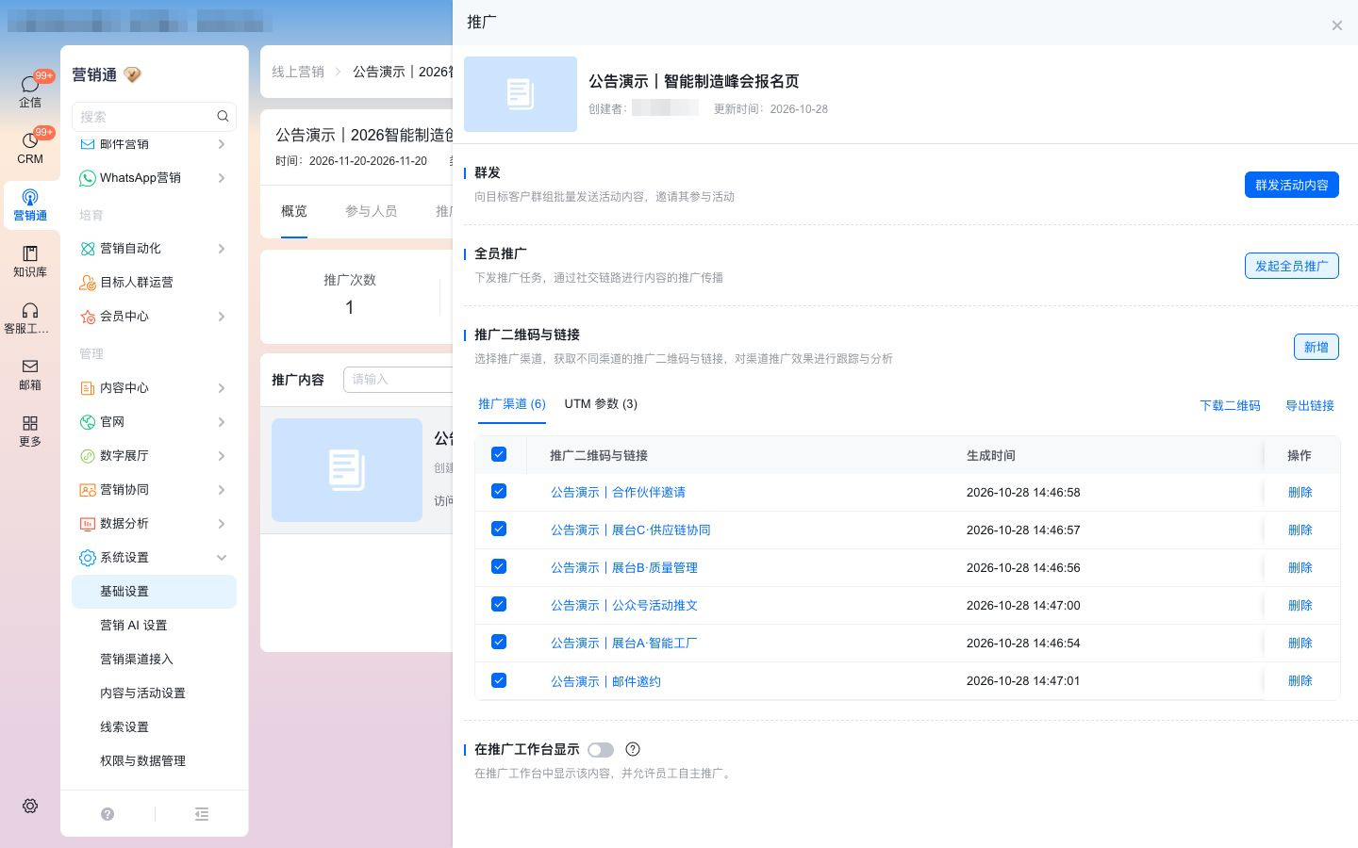This screenshot has width=1358, height=848.
Task: Click the 发起全员推广 button
Action: click(1292, 266)
